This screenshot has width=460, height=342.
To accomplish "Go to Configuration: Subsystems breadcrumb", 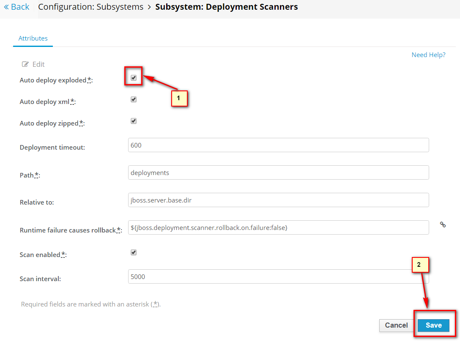I will pos(90,7).
